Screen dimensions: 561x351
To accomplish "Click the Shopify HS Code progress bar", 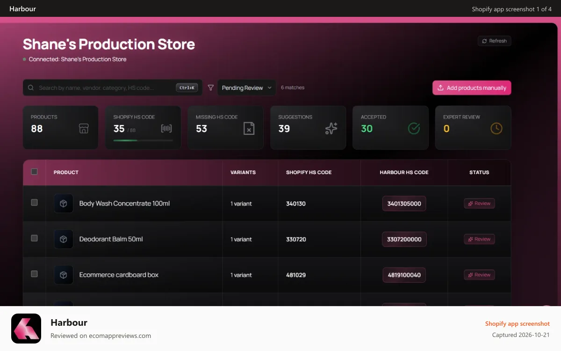I will (143, 140).
